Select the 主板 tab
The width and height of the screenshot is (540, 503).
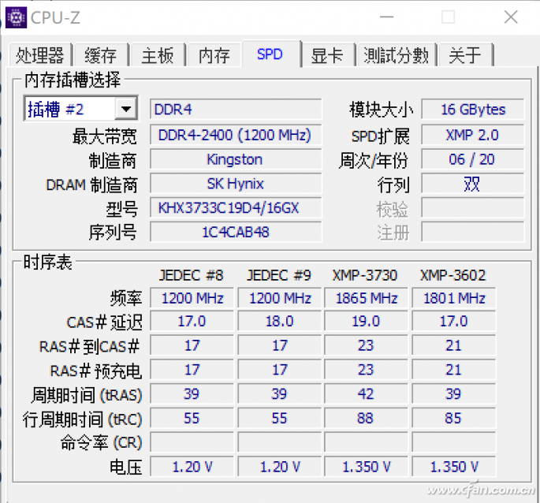157,55
